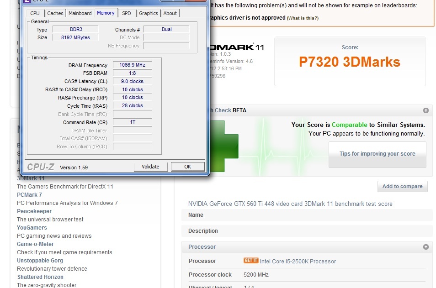The image size is (436, 288).
Task: Click the DRAM Frequency 1066.9 MHz value
Action: click(x=133, y=65)
